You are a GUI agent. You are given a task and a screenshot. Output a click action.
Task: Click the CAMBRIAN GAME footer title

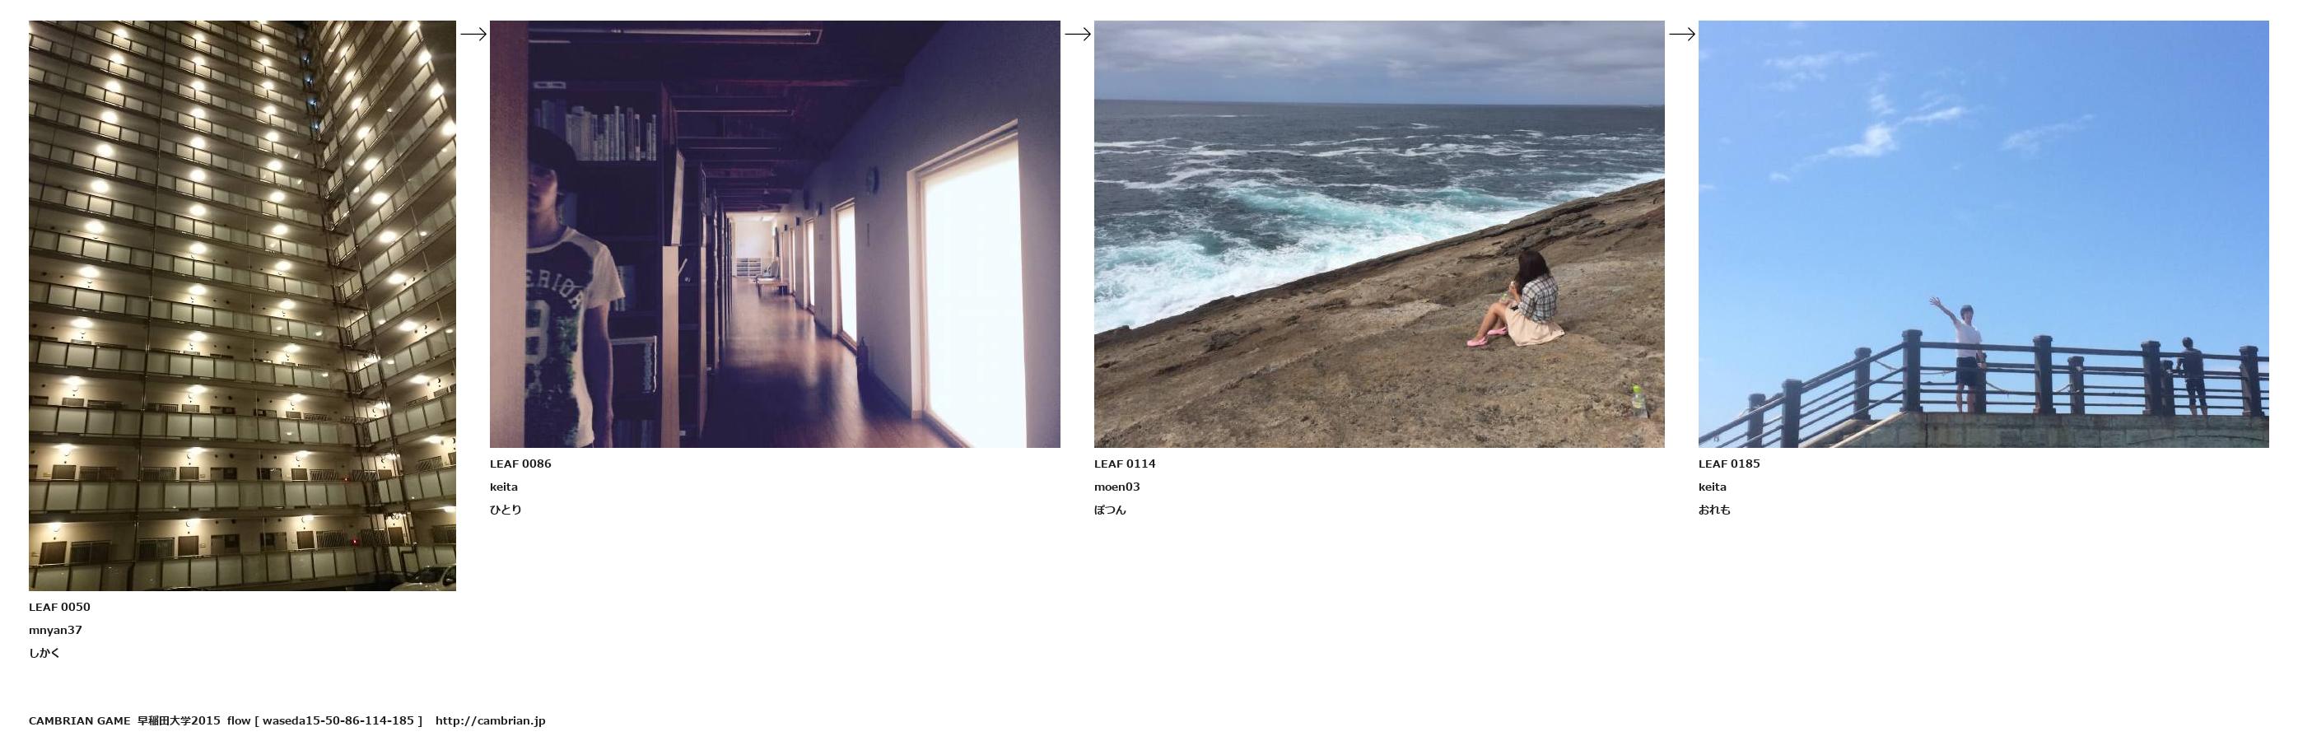(x=79, y=720)
